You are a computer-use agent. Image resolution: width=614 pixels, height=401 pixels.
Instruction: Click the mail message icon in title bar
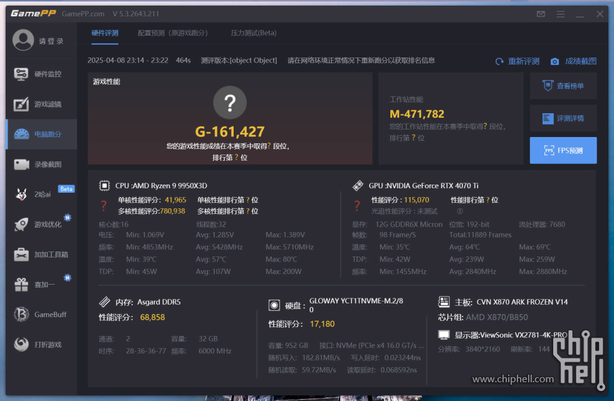click(541, 14)
